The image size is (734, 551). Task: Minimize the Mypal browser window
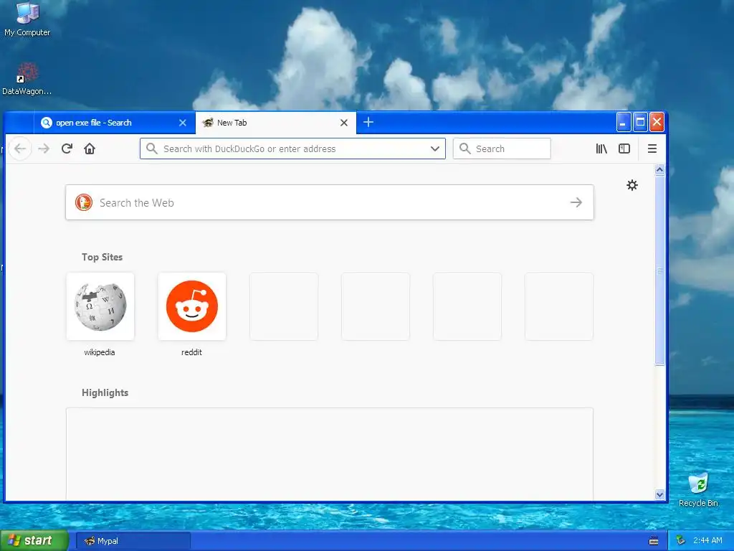pos(623,122)
